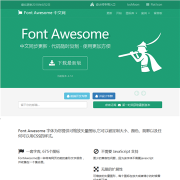The image size is (180, 180).
Task: Click the right arrow circle icon
Action: point(143,93)
